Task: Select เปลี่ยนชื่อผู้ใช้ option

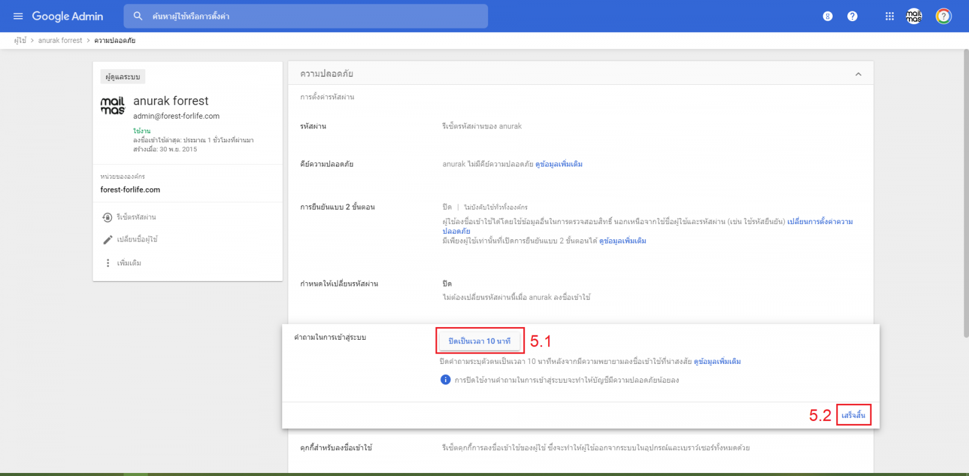Action: point(137,239)
